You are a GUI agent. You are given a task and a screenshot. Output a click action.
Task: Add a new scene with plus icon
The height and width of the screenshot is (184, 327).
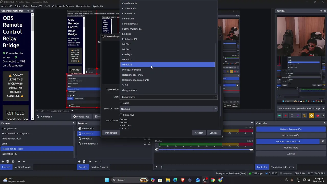click(3, 162)
